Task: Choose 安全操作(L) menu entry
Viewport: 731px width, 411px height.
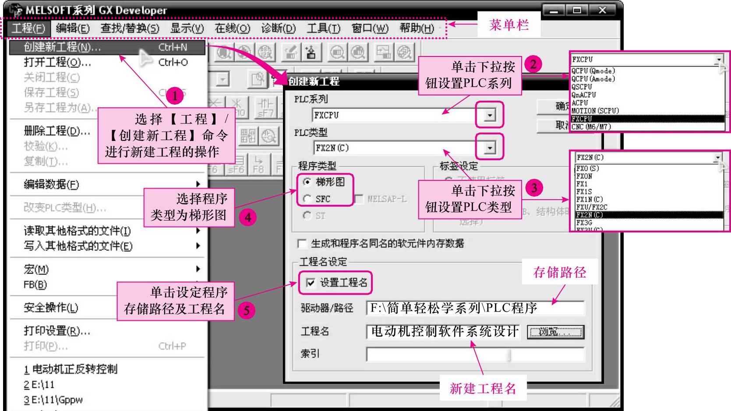Action: [107, 308]
